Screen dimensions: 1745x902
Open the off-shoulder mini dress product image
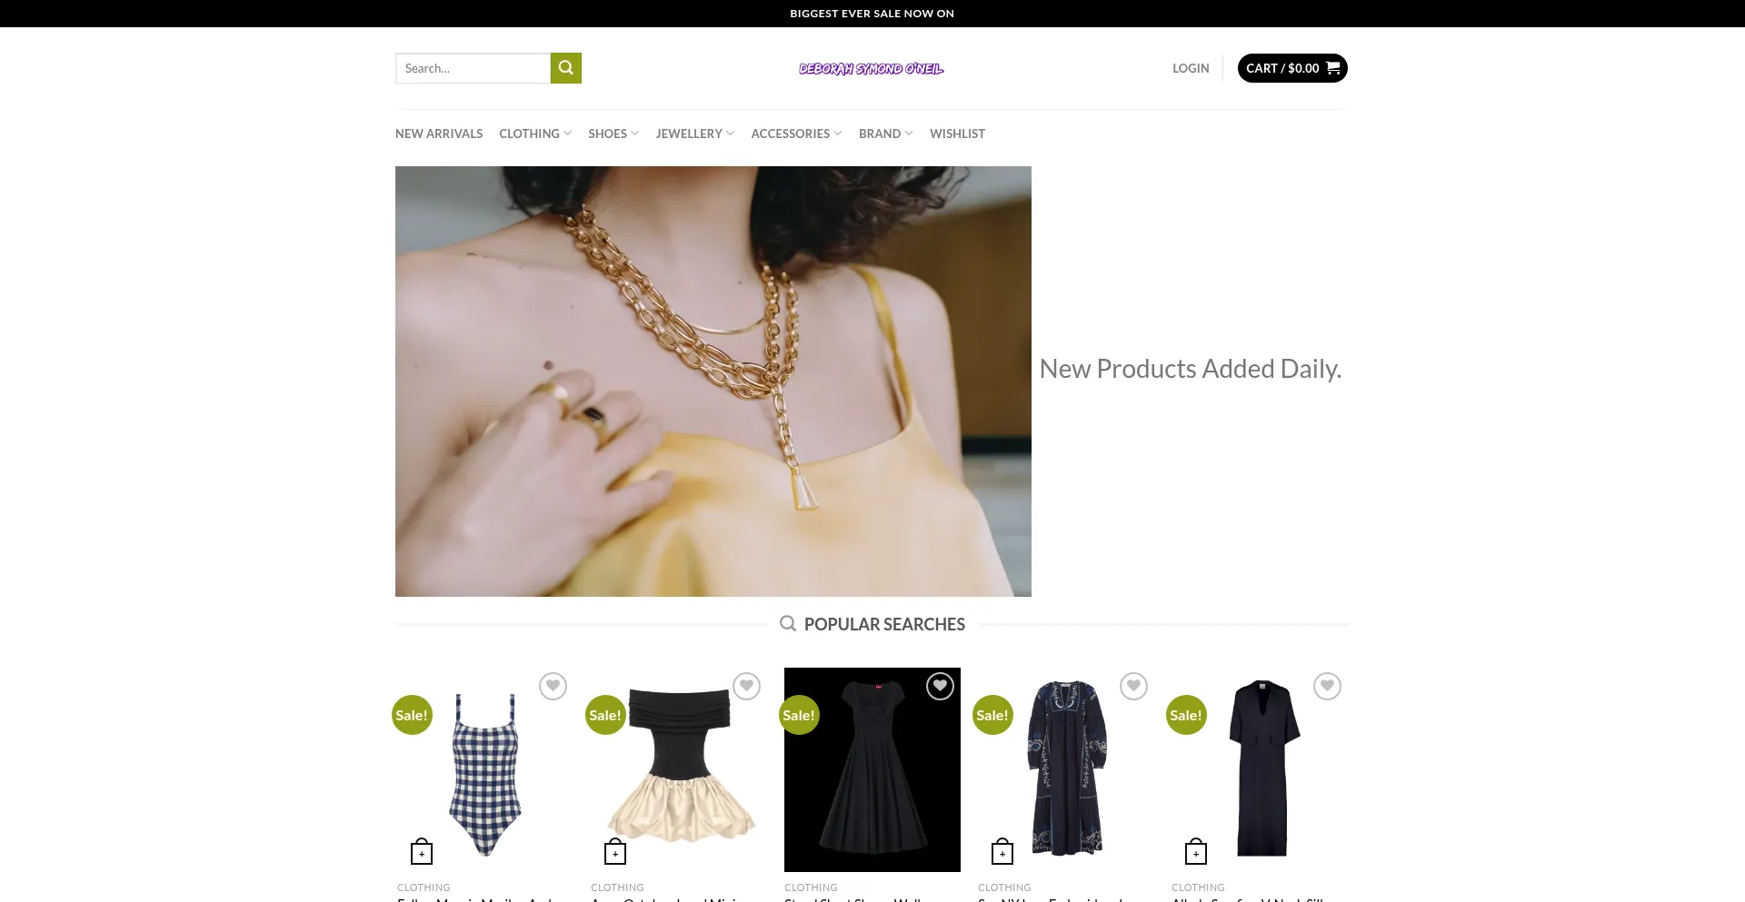click(679, 770)
